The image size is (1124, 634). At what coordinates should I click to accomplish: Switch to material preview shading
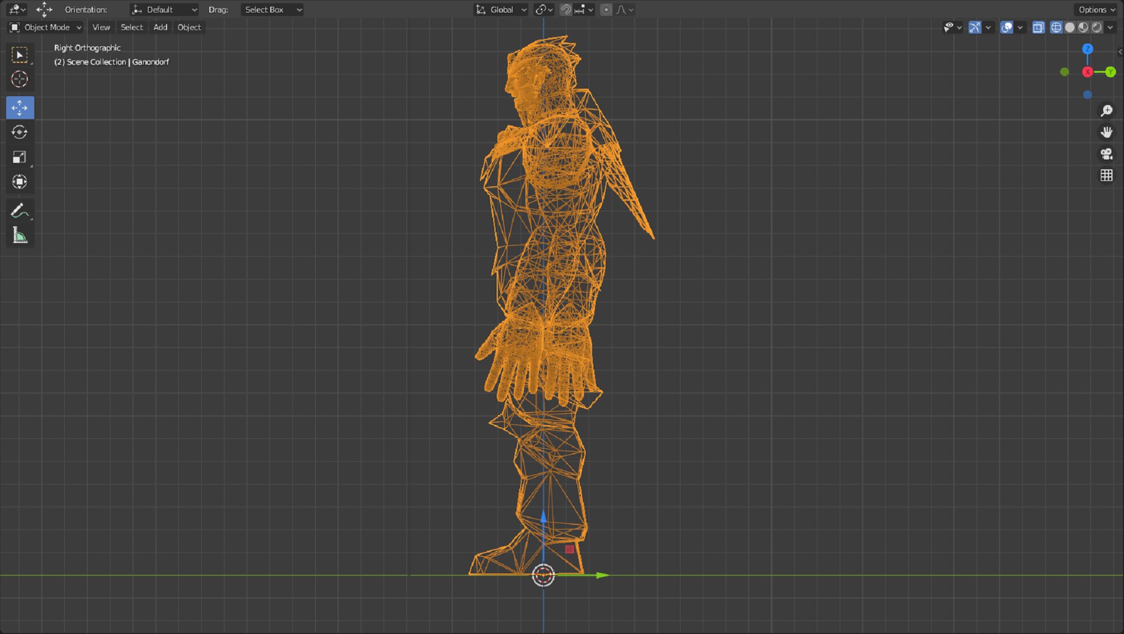click(x=1083, y=27)
